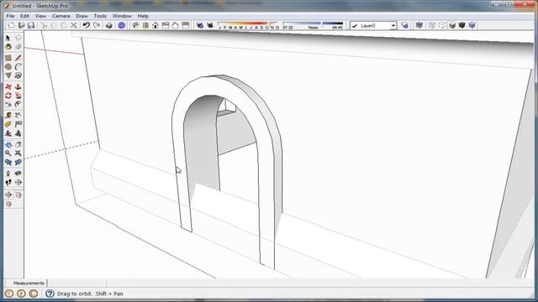
Task: Select the arrow Select tool
Action: [8, 38]
